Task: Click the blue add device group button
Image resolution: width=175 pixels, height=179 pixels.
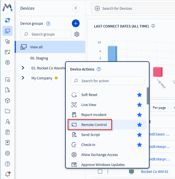Action: click(76, 23)
